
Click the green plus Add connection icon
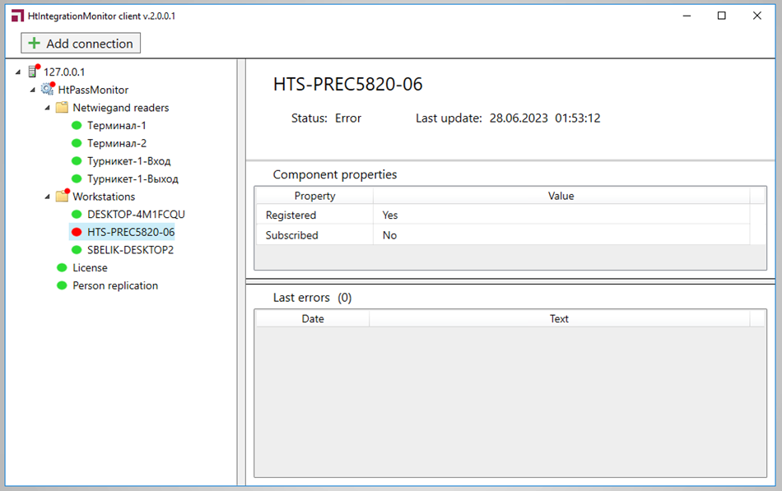(34, 44)
